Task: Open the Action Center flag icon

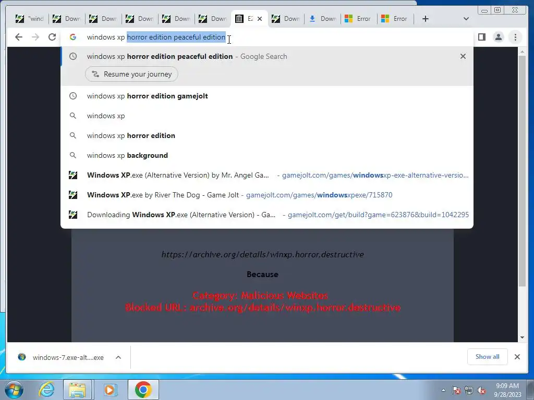Action: [x=456, y=390]
